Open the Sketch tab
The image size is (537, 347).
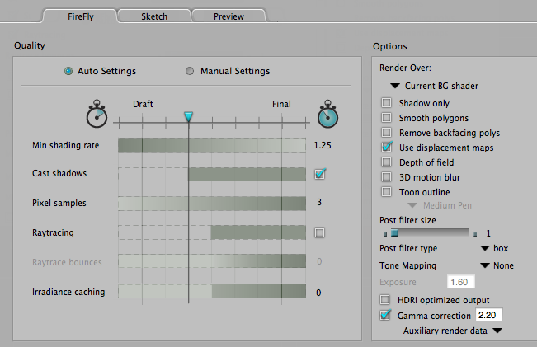click(154, 16)
